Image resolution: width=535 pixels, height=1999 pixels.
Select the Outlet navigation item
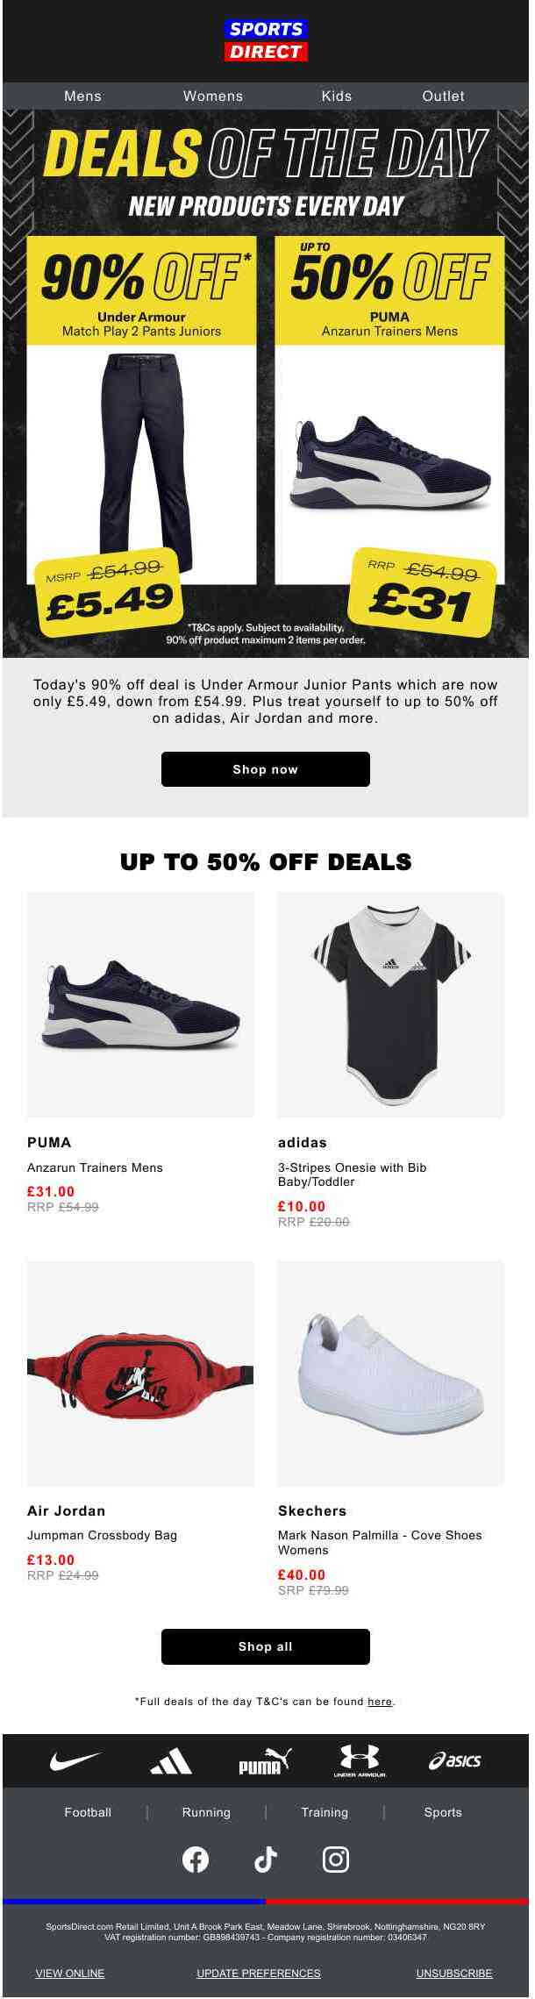(443, 96)
